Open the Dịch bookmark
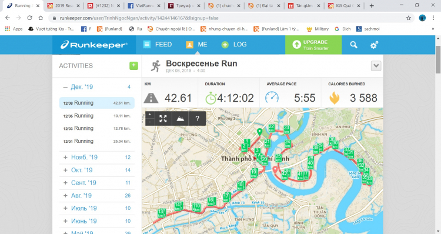Viewport: 441px width, 234px height. tap(343, 29)
